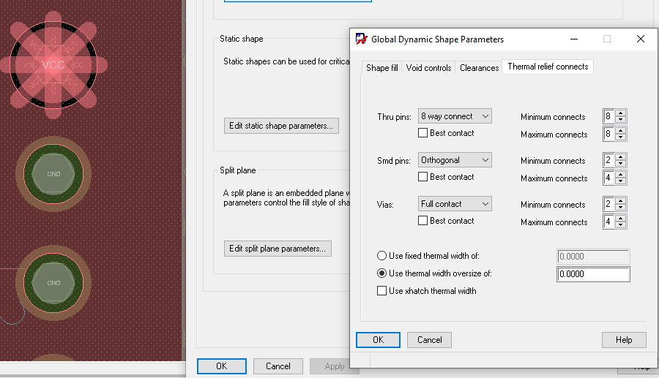Check Use xhatch thermal width
This screenshot has width=659, height=378.
point(381,291)
